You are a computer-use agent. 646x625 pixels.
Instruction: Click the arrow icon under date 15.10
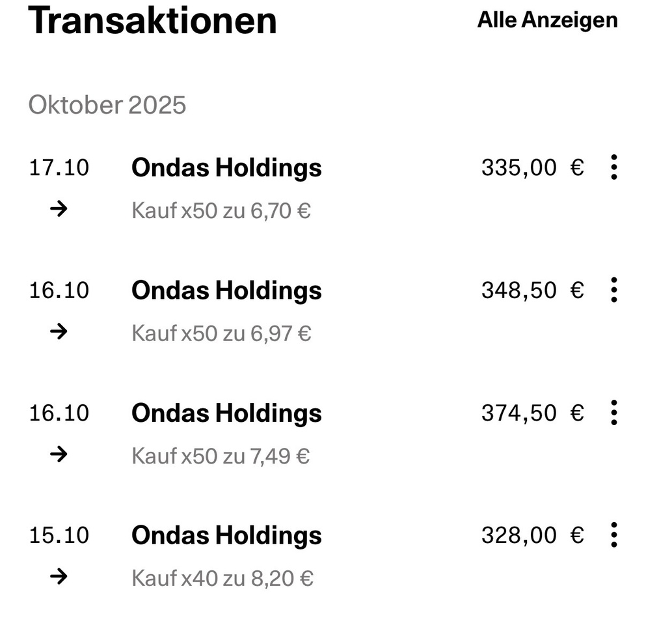click(x=59, y=577)
